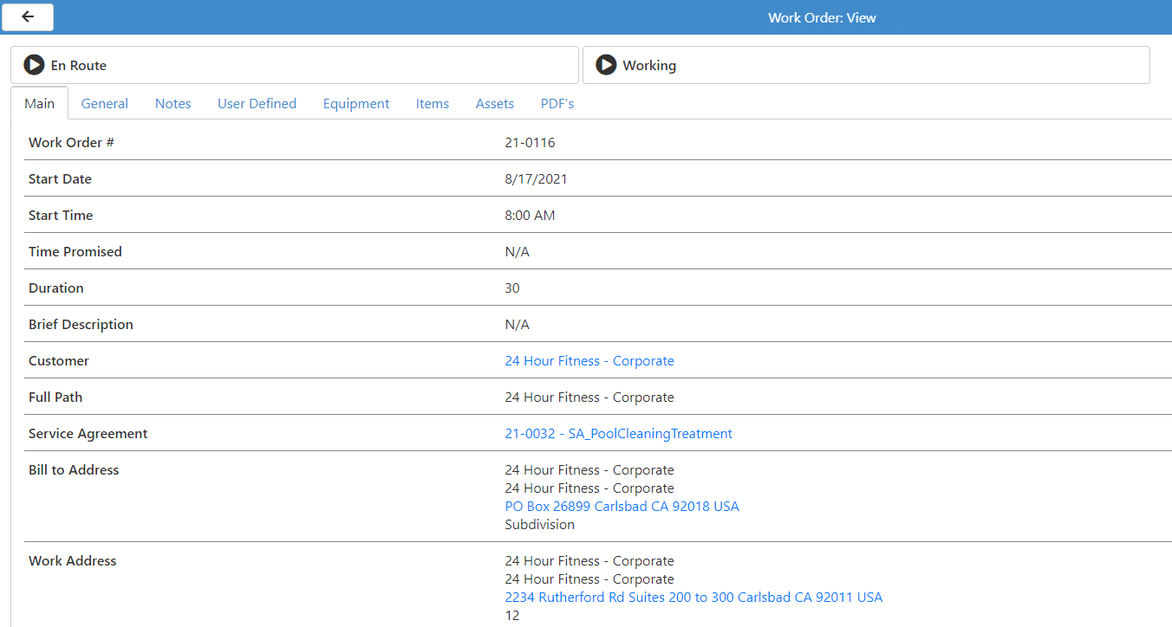1172x627 pixels.
Task: Start the En Route status button
Action: tap(295, 65)
